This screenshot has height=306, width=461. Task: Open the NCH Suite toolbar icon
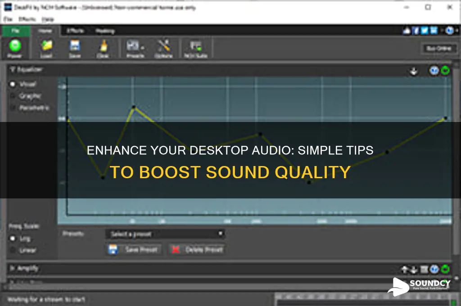195,45
